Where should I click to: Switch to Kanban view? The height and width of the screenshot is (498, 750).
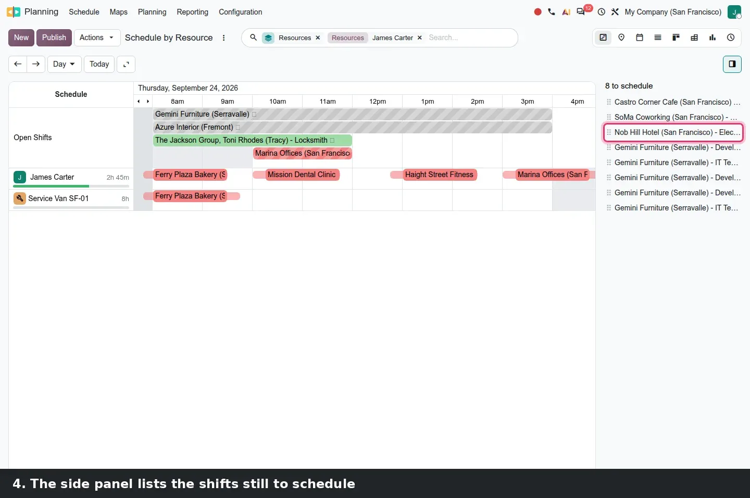coord(676,38)
